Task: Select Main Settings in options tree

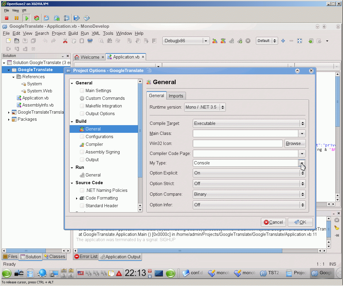Action: click(x=98, y=91)
